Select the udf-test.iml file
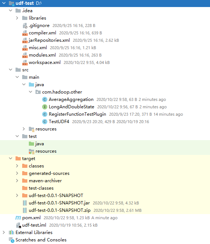This screenshot has width=210, height=244. pyautogui.click(x=34, y=225)
